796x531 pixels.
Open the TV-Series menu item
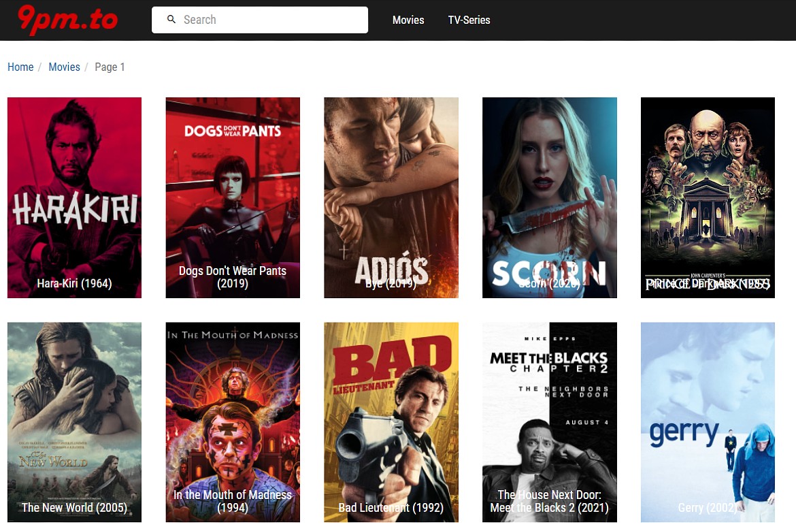[469, 20]
